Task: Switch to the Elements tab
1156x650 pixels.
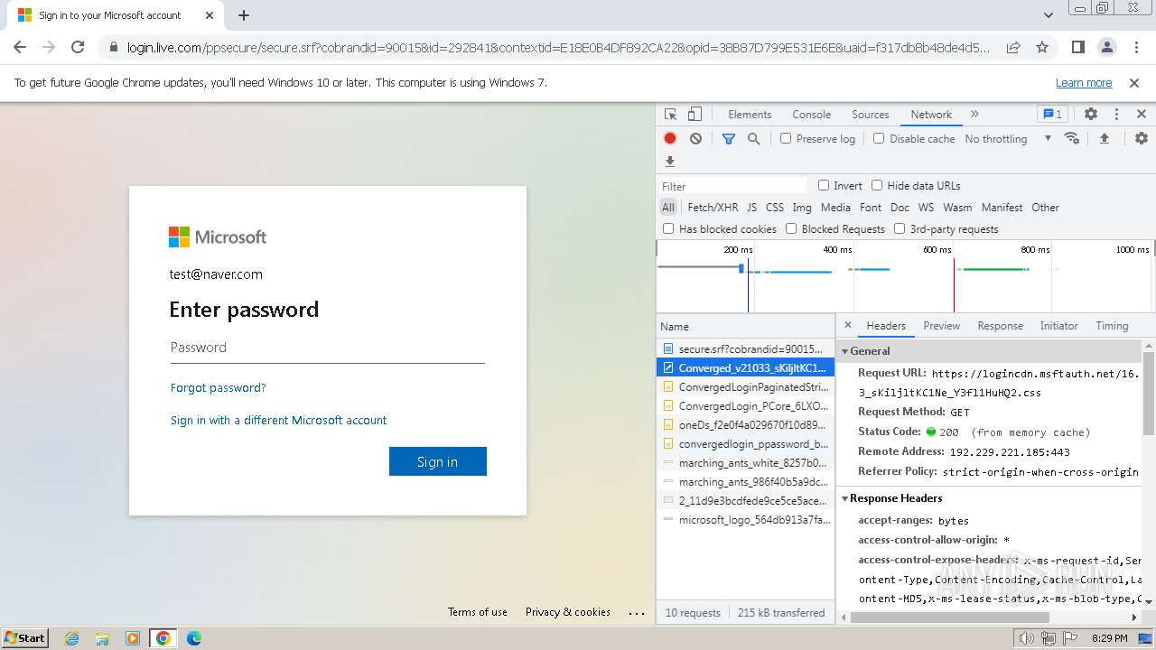Action: click(750, 115)
